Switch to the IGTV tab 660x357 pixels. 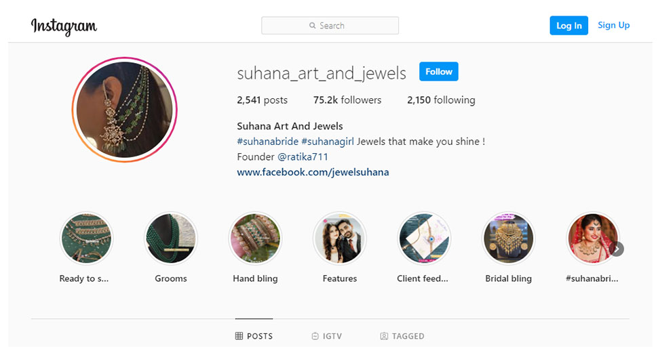(x=327, y=336)
